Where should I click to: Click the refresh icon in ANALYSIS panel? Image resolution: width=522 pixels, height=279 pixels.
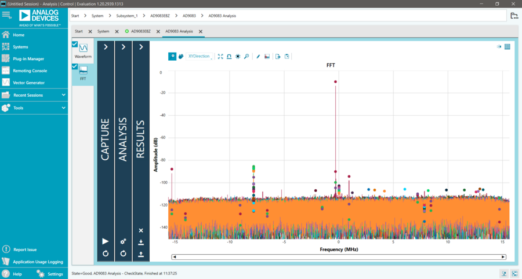(x=123, y=254)
